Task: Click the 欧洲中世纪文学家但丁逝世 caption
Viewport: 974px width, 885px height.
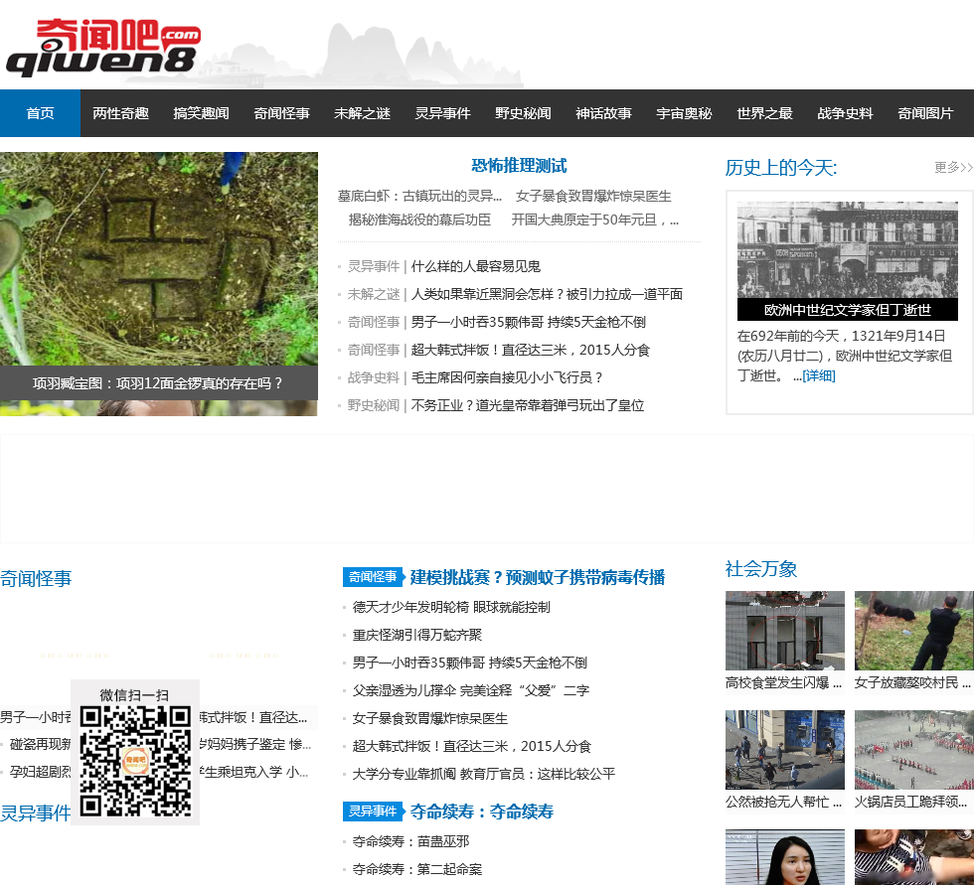Action: coord(847,309)
